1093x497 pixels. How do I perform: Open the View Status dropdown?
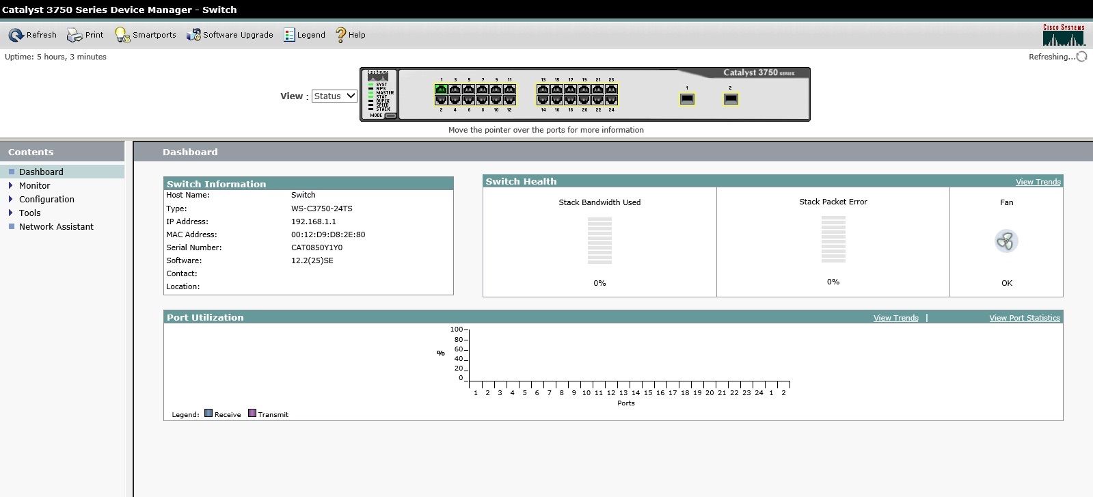334,96
